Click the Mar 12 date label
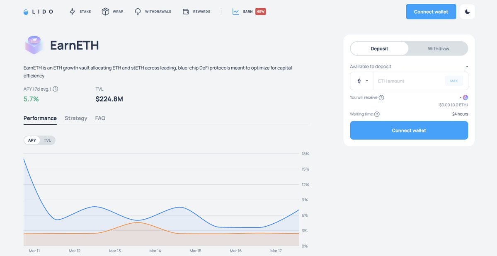This screenshot has height=256, width=497. [75, 251]
